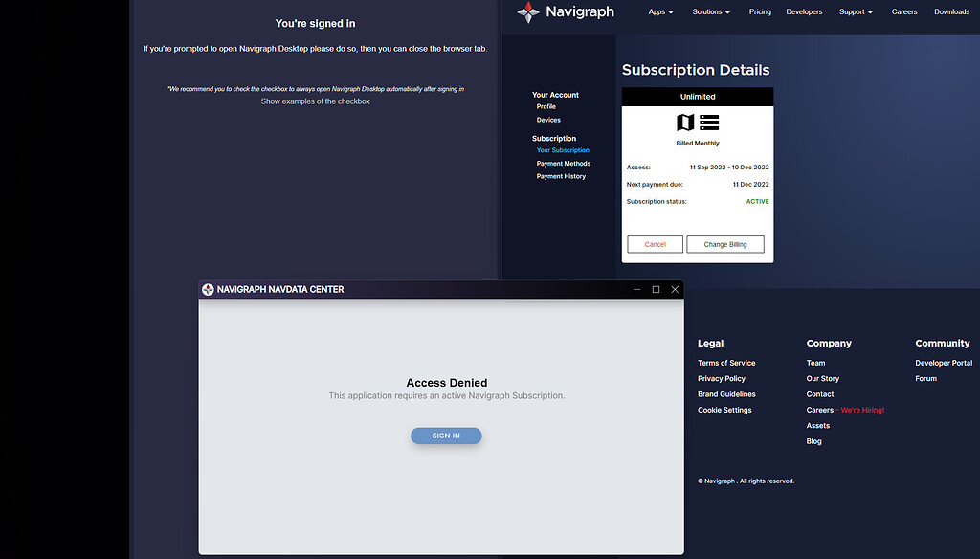This screenshot has width=980, height=559.
Task: Show examples of the checkbox
Action: 315,101
